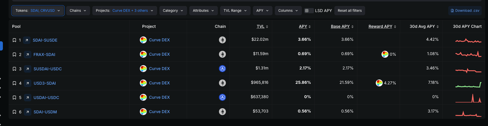Download the table as .csv
Image resolution: width=488 pixels, height=126 pixels.
pyautogui.click(x=465, y=11)
